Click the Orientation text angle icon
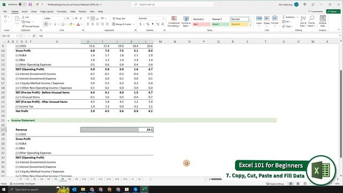Viewport: 343px width, 193px height. (103, 18)
